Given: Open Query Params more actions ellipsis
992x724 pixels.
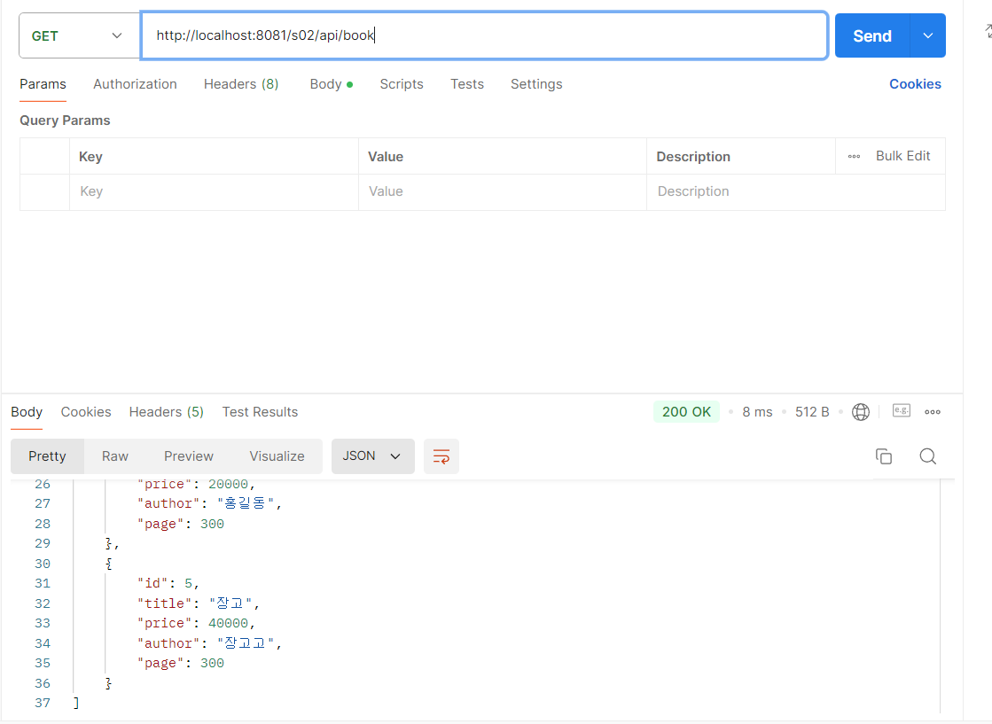Looking at the screenshot, I should point(853,155).
